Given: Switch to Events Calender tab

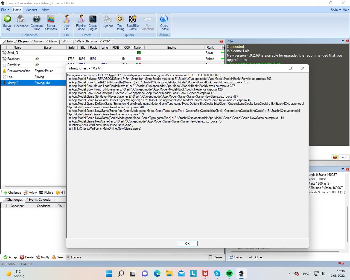Looking at the screenshot, I should (x=40, y=200).
